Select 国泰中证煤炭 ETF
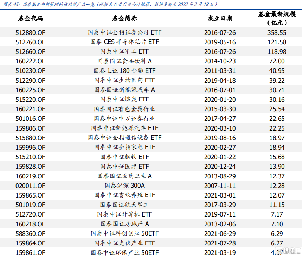Image resolution: width=303 pixels, height=257 pixels. (x=125, y=99)
